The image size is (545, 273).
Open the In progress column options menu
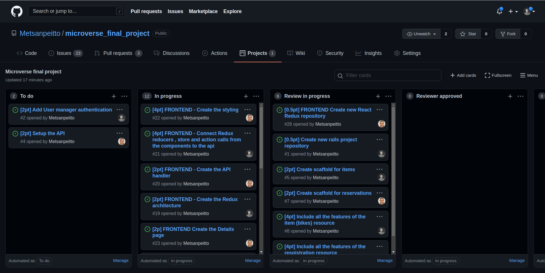(x=256, y=96)
